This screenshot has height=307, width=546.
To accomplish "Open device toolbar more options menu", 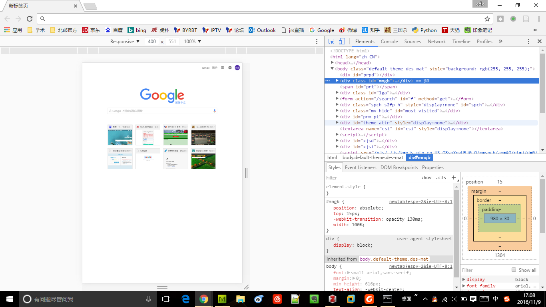I will point(317,42).
